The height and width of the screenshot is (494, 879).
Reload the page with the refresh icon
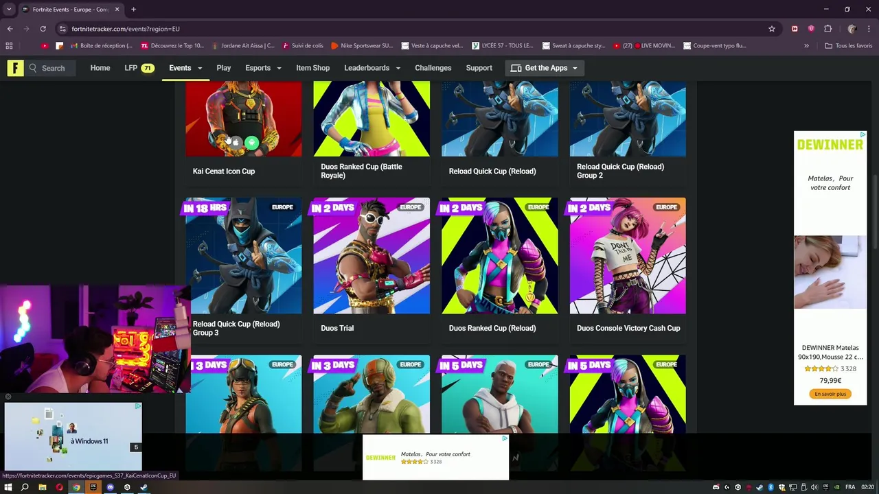point(43,29)
